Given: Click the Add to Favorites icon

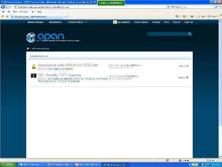Looking at the screenshot, I should (7, 16).
